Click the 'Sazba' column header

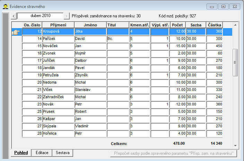196,25
